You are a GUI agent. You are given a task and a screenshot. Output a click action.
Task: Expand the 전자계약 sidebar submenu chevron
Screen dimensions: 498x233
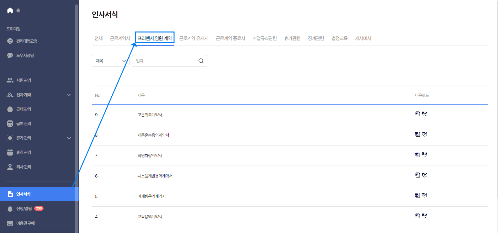69,95
